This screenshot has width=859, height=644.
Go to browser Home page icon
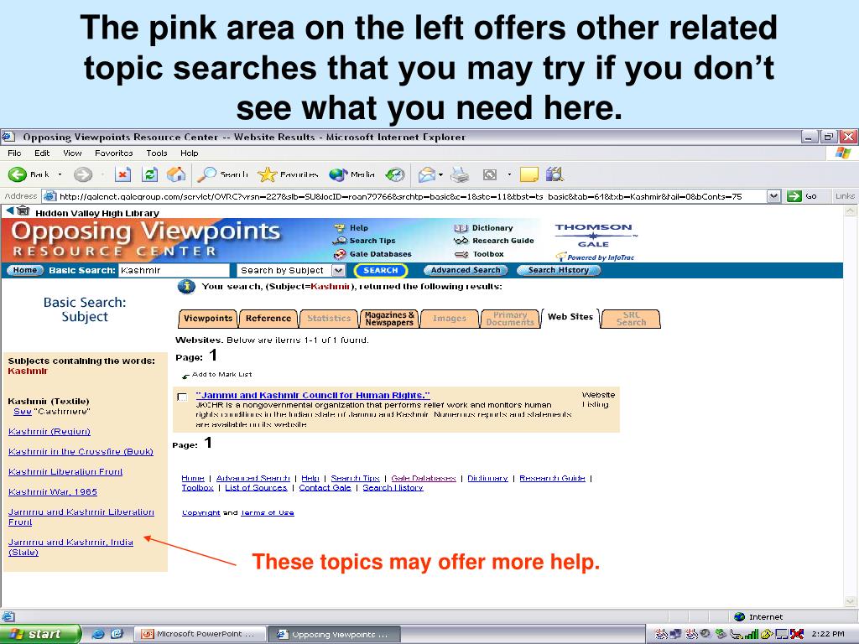(x=176, y=174)
